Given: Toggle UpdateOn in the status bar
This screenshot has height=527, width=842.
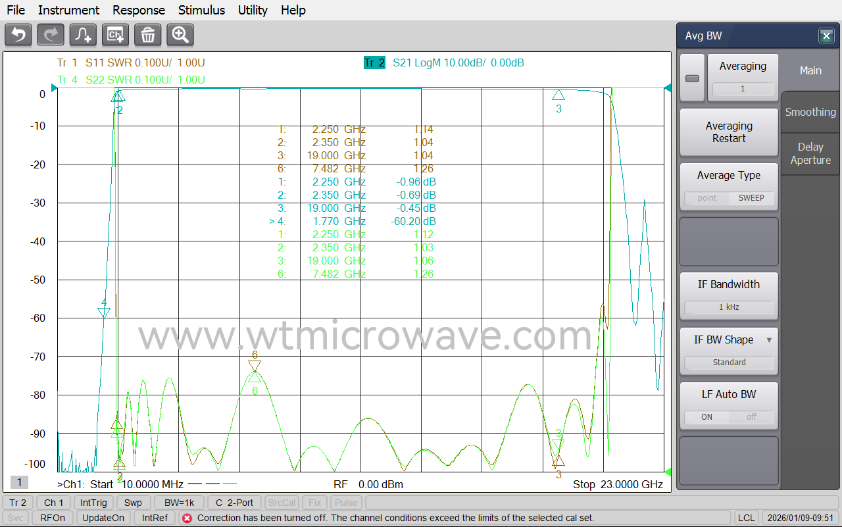Looking at the screenshot, I should click(x=103, y=517).
